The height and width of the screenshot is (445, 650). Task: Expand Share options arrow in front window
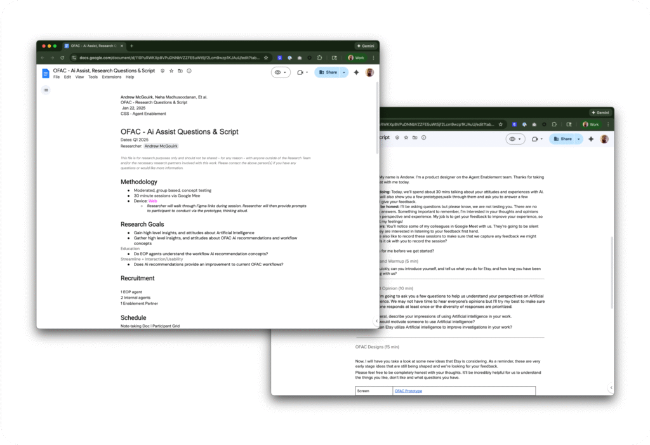[x=345, y=72]
